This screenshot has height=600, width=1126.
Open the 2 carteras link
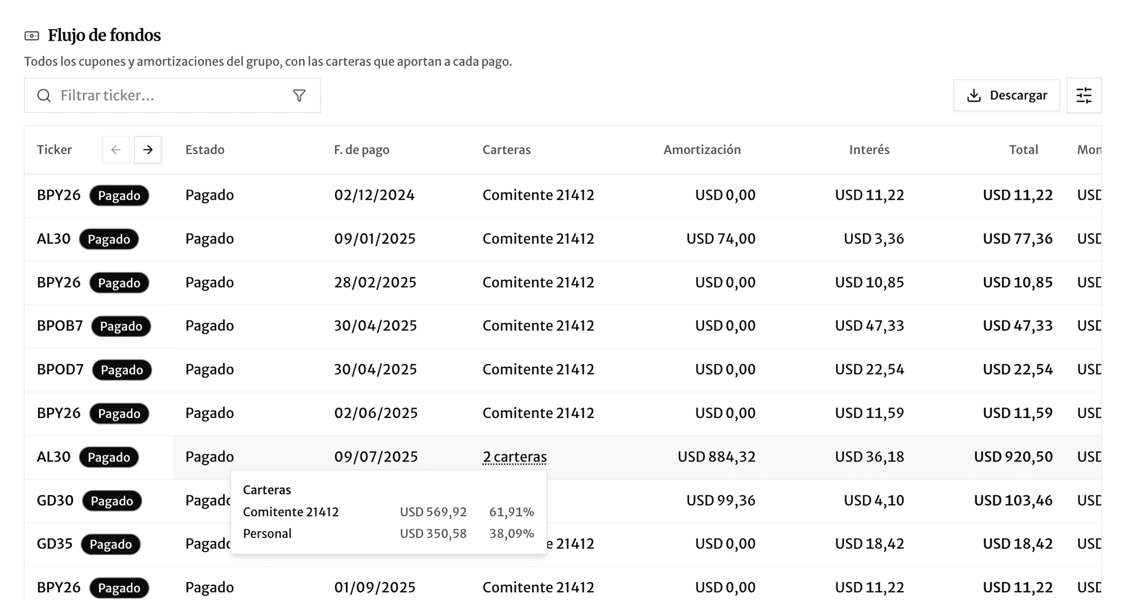(515, 457)
